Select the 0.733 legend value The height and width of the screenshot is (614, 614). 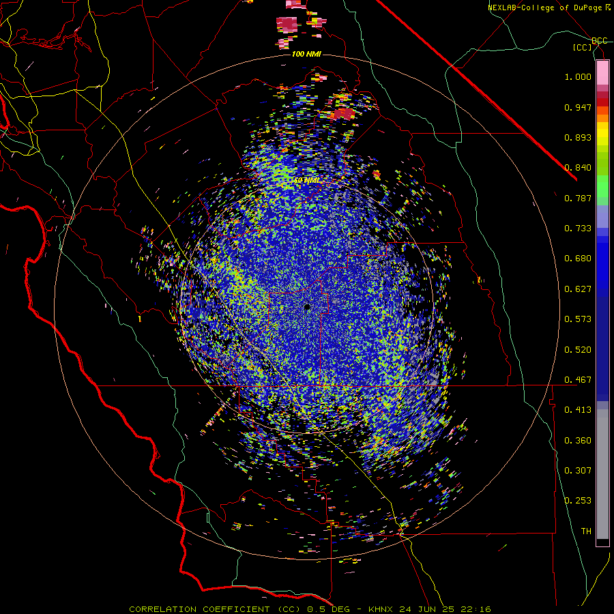[x=578, y=229]
